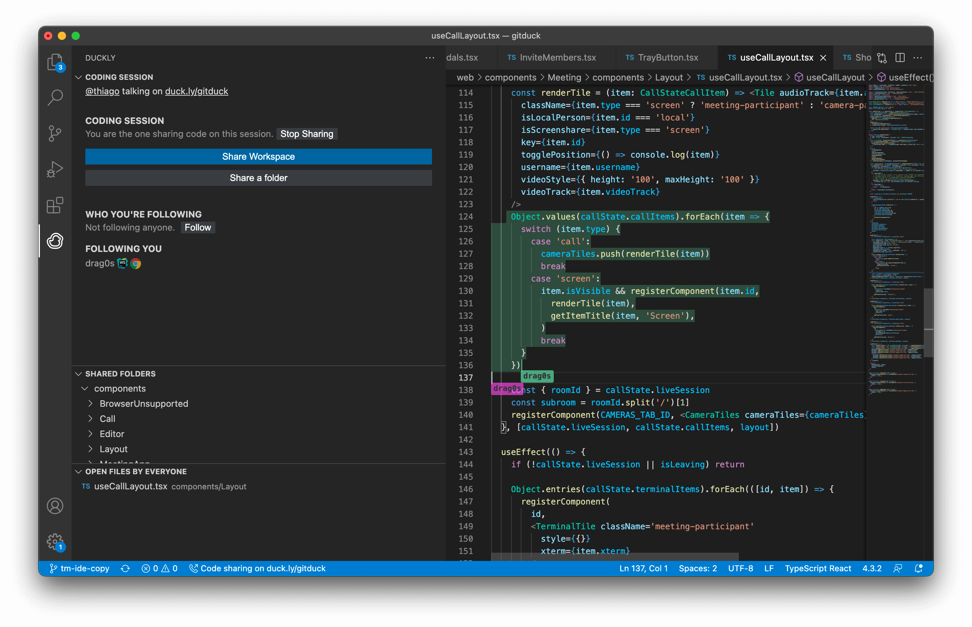972x627 pixels.
Task: Collapse the components shared folder
Action: [85, 389]
